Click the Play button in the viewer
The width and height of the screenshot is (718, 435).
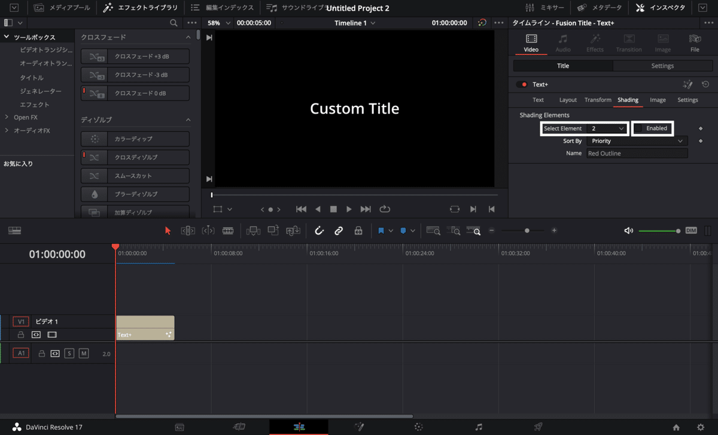point(349,209)
